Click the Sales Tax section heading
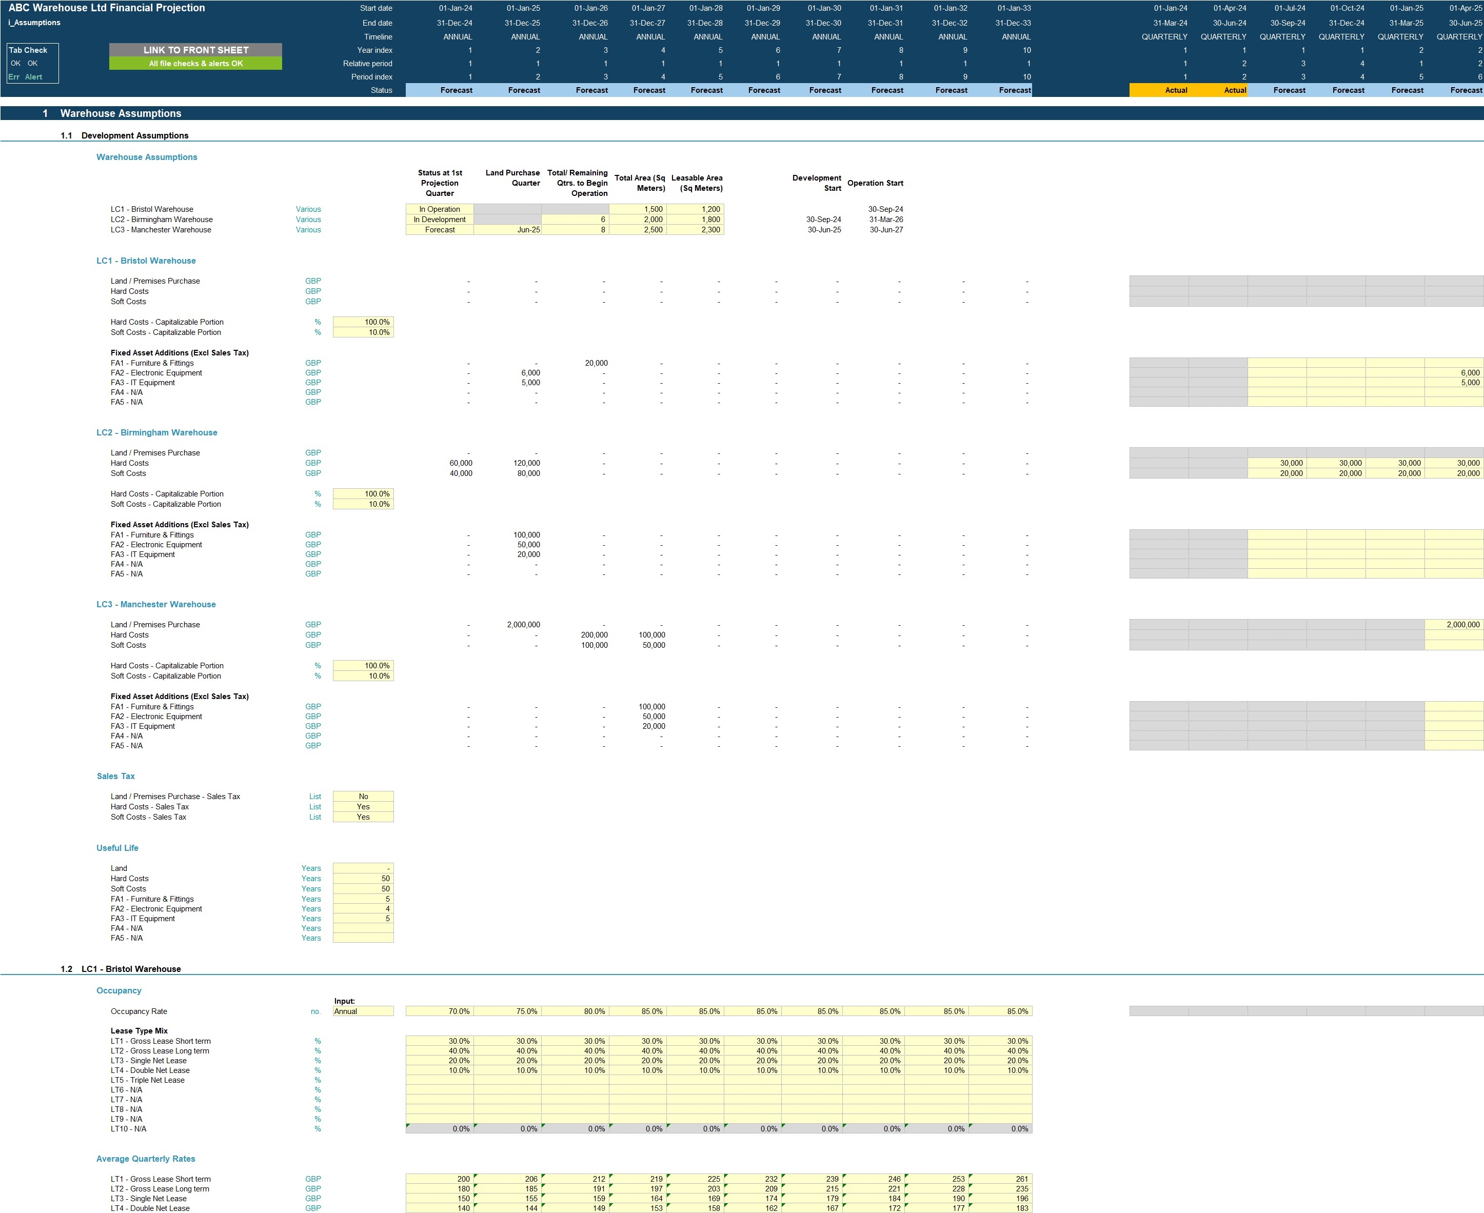This screenshot has width=1484, height=1213. [116, 777]
